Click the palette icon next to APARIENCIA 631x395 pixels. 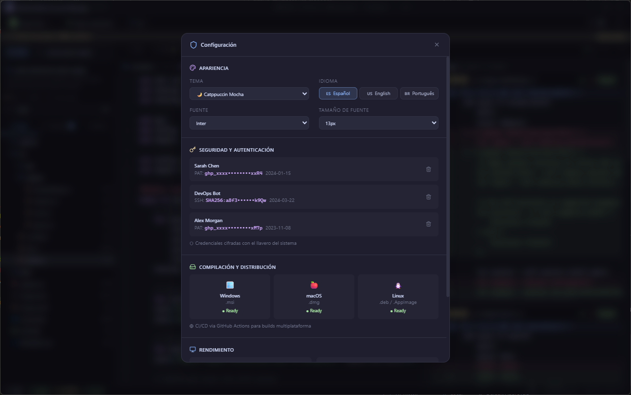(192, 67)
